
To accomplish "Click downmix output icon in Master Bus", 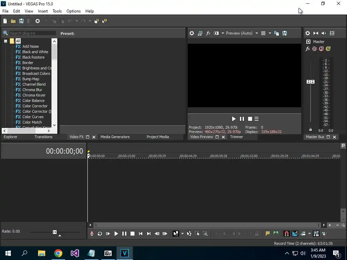I will click(x=316, y=33).
